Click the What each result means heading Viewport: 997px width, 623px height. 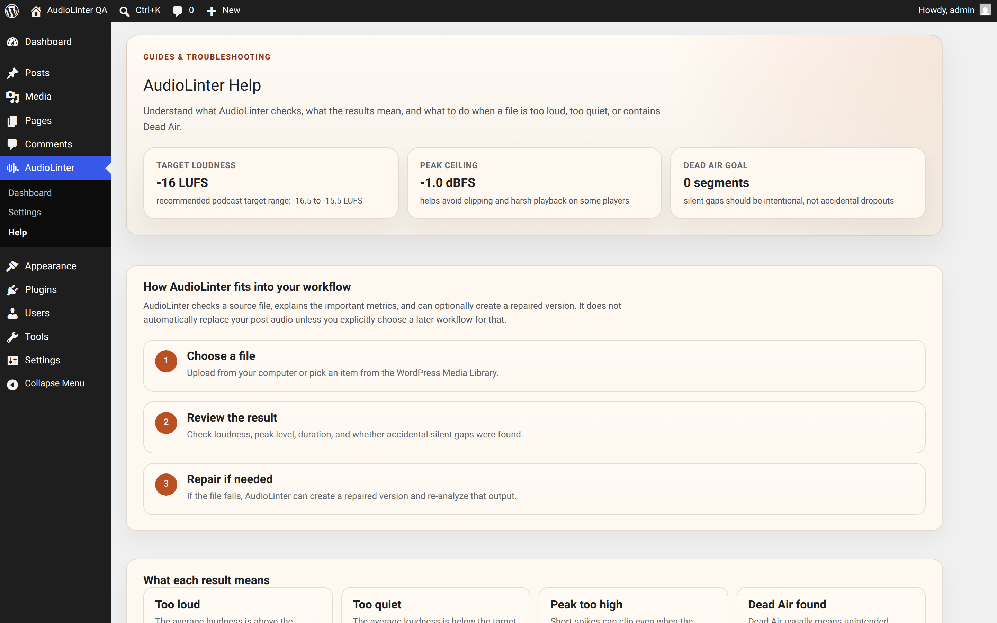206,580
